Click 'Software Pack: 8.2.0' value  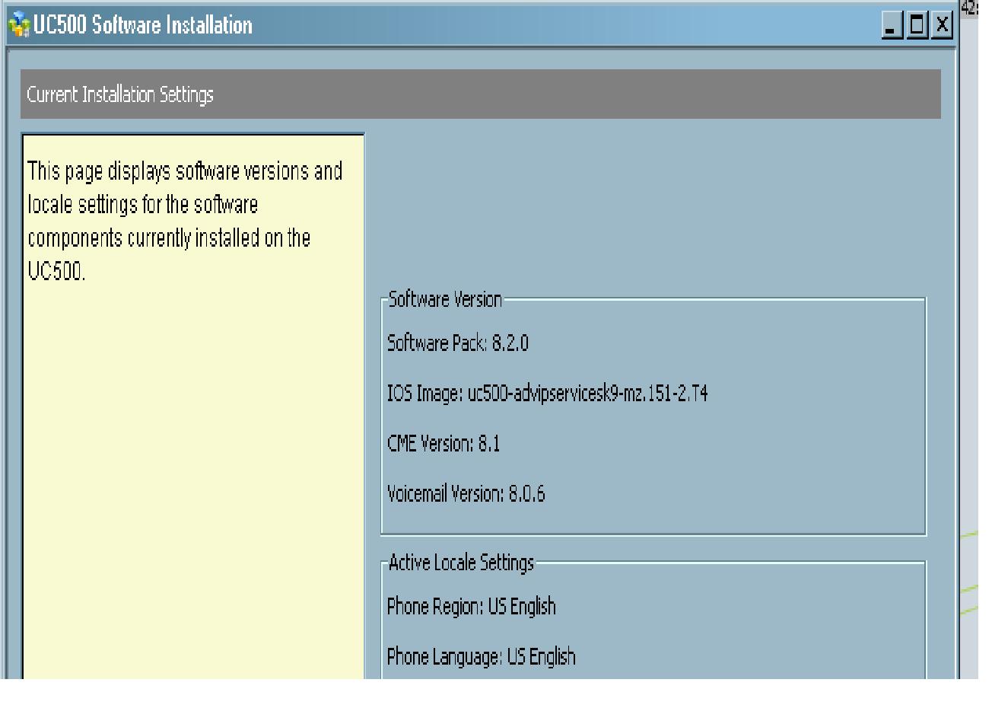click(x=458, y=343)
